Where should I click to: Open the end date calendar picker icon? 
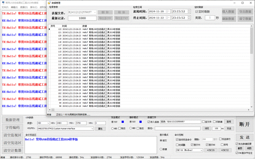coord(167,18)
